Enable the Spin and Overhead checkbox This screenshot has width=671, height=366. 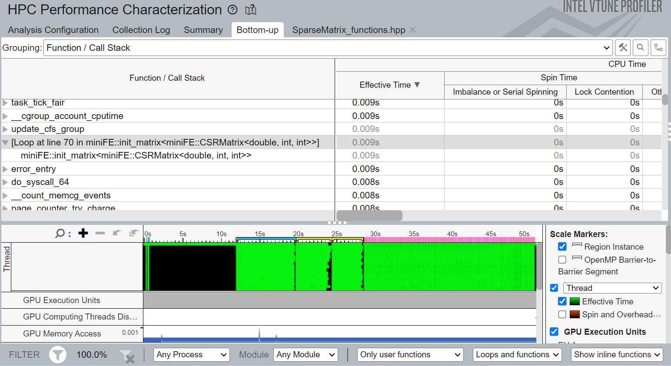pos(562,314)
